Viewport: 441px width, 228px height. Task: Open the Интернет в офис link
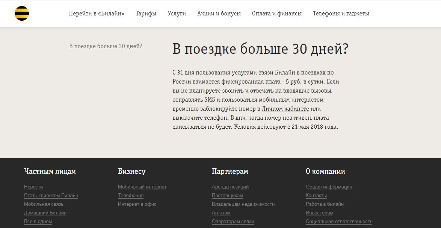[137, 204]
